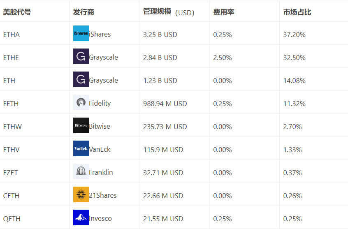Select the FETH ticker symbol
This screenshot has width=348, height=229.
11,104
